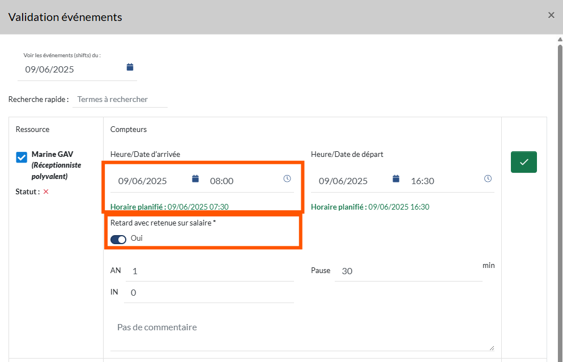This screenshot has width=563, height=362.
Task: Close the Validation événements dialog
Action: [x=551, y=15]
